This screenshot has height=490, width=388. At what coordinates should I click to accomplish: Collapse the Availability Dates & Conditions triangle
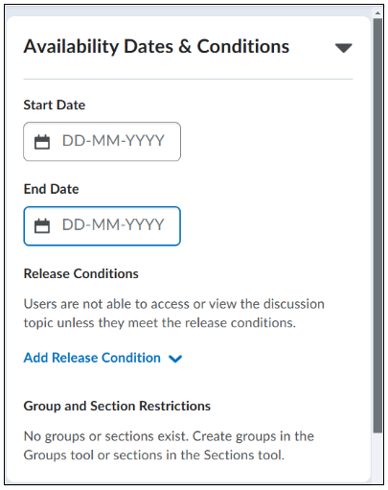[343, 48]
